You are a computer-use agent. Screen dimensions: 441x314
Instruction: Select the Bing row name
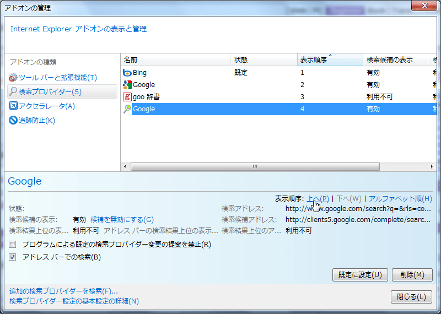coord(139,73)
